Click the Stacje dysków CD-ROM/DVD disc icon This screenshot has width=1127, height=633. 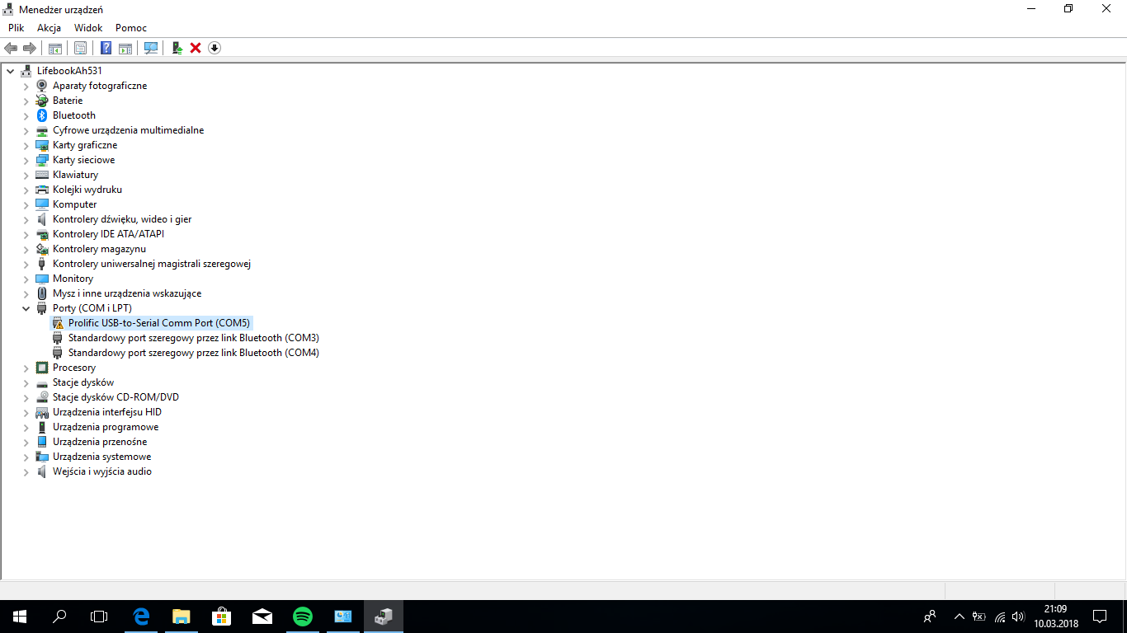point(42,397)
